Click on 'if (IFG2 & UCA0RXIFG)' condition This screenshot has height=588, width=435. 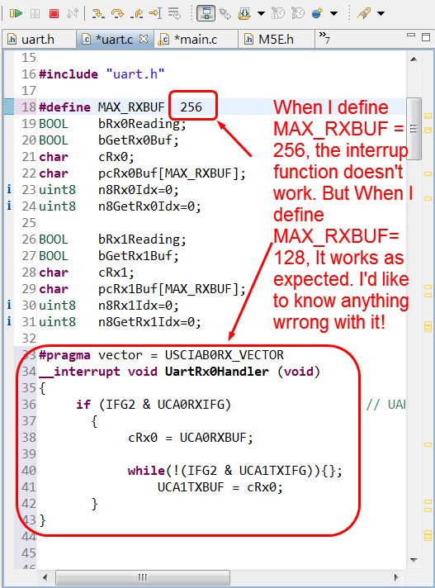point(154,405)
